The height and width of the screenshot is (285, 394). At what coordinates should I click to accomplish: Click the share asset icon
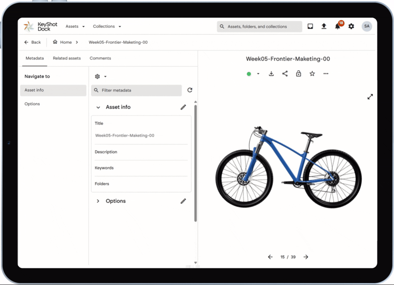tap(285, 74)
